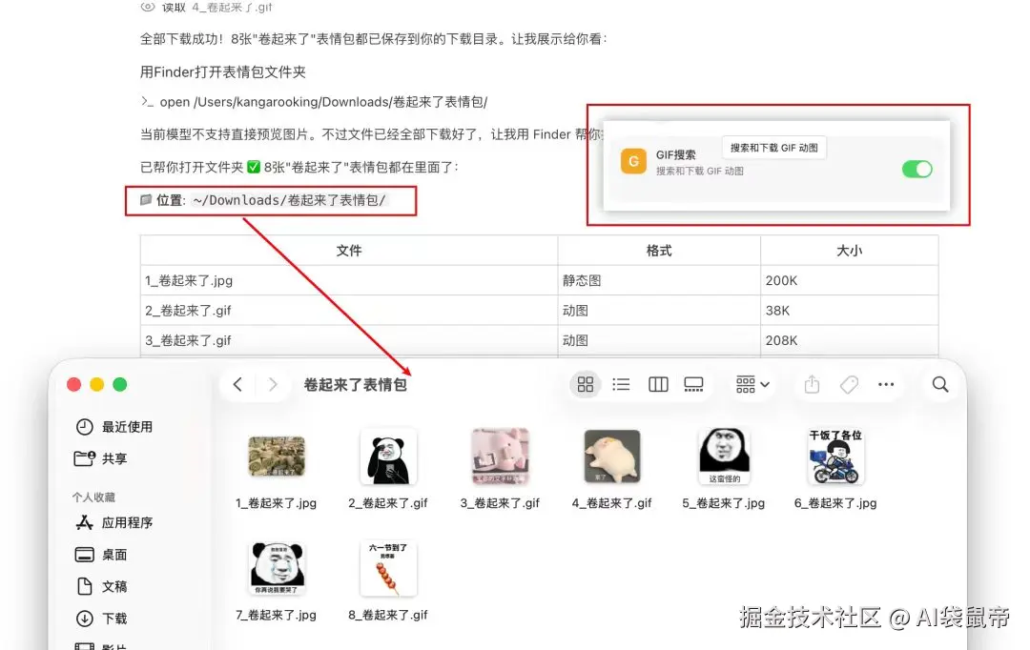This screenshot has height=650, width=1030.
Task: Click the 格式 column header
Action: [x=659, y=251]
